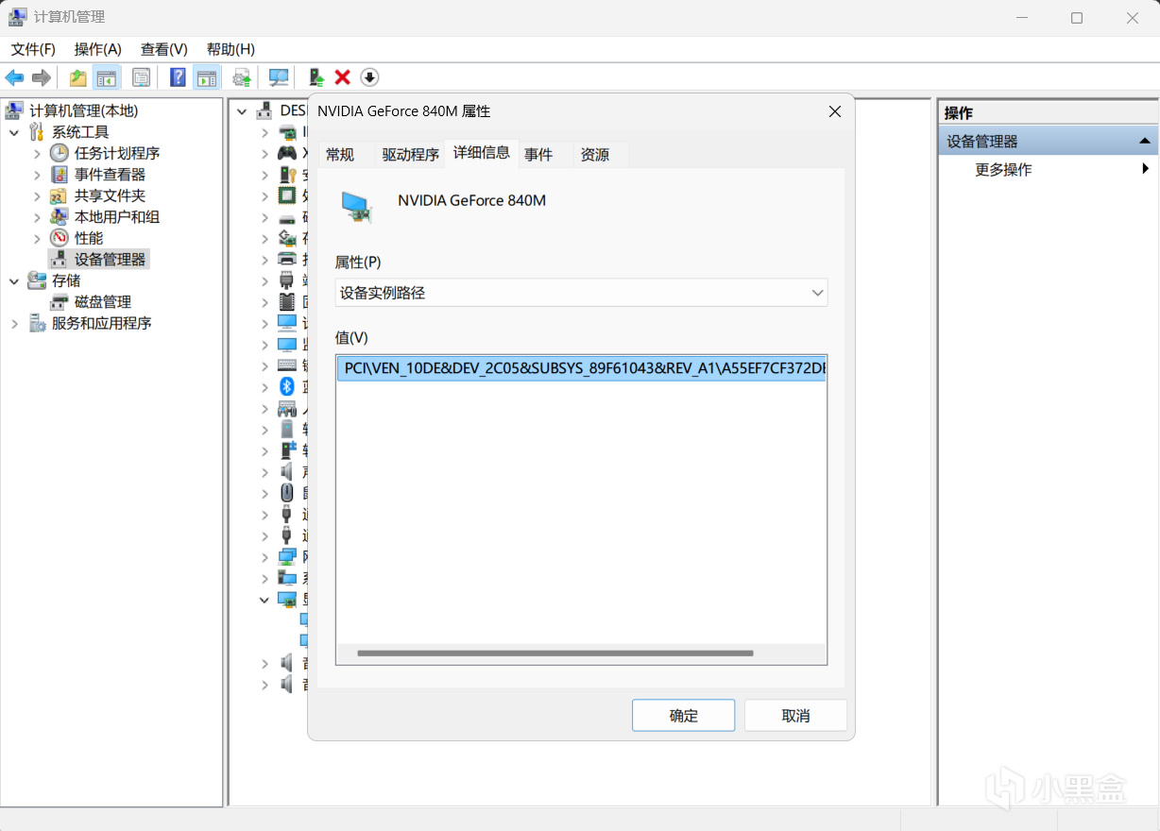Expand the 共享文件夹 node chevron

point(37,195)
